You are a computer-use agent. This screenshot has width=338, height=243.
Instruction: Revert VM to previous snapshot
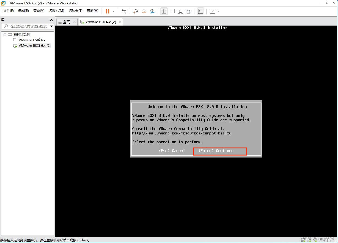coord(144,11)
